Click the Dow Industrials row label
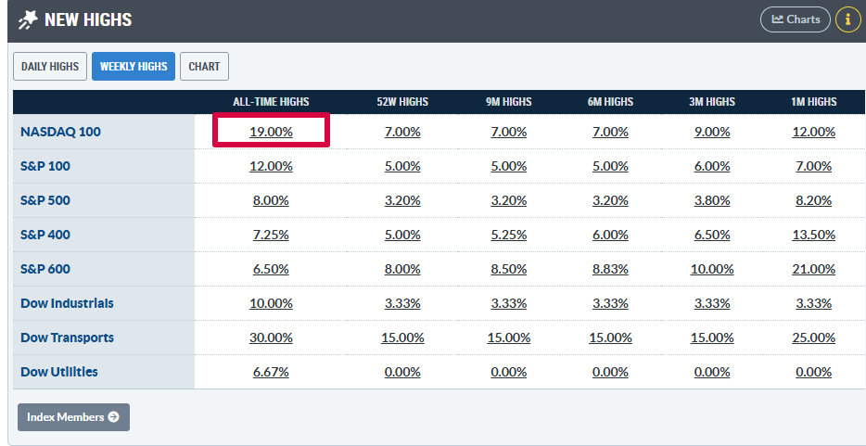Image resolution: width=866 pixels, height=446 pixels. click(67, 303)
